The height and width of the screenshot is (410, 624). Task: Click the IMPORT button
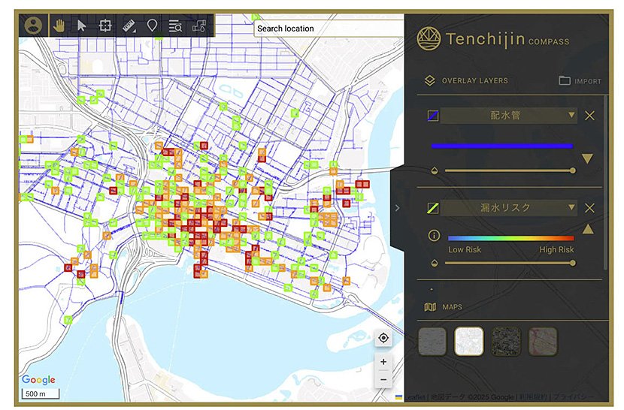pyautogui.click(x=580, y=81)
